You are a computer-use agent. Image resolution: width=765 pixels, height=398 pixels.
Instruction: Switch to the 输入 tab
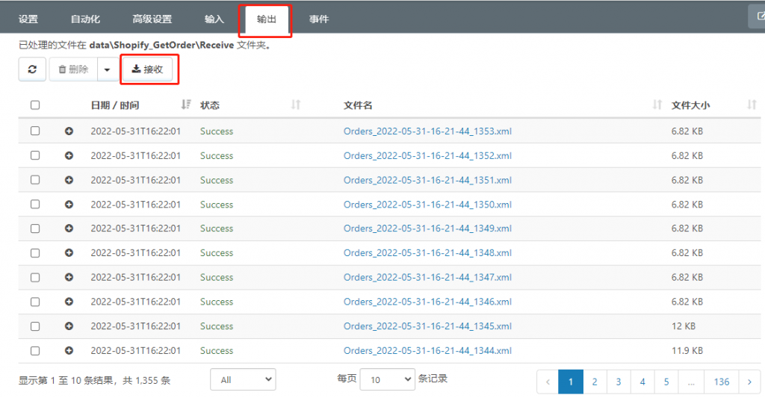[x=214, y=19]
